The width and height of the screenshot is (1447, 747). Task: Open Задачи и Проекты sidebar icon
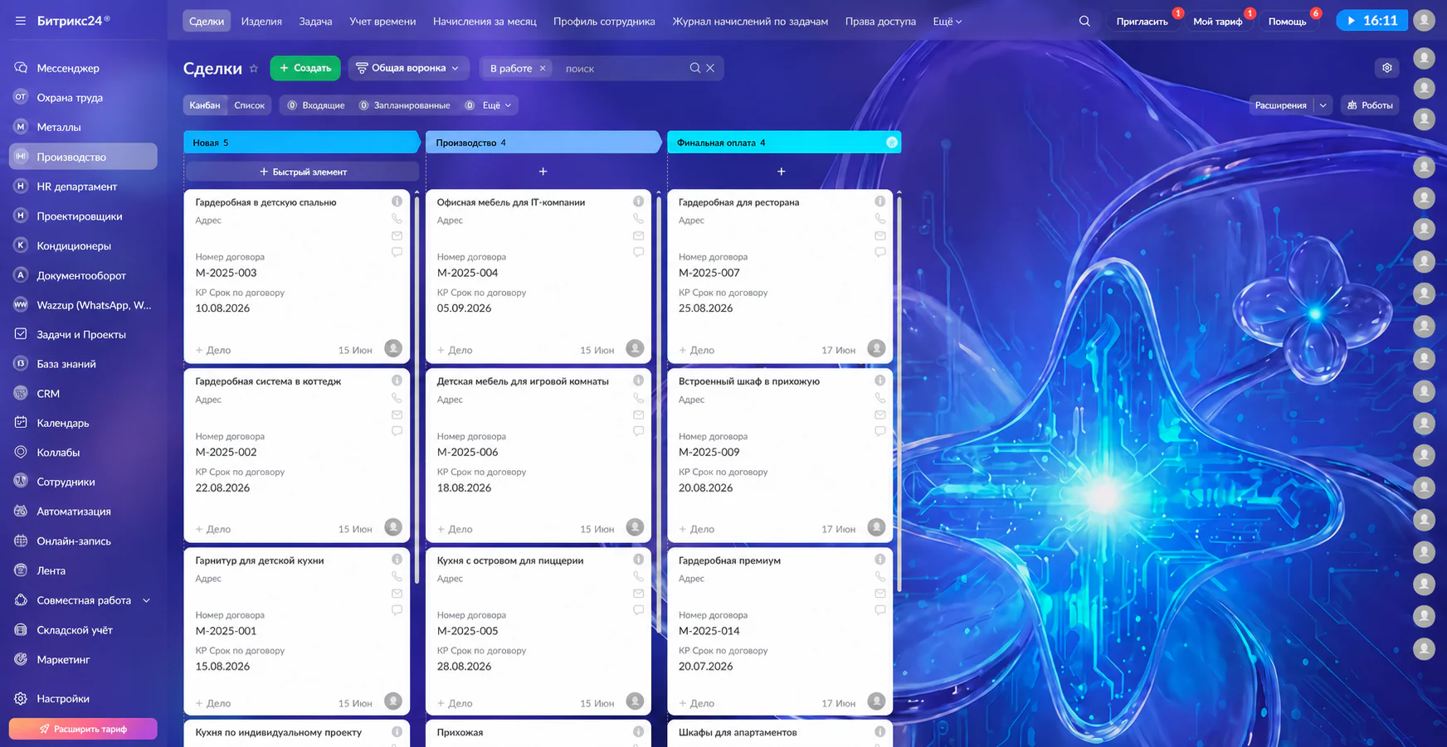21,334
